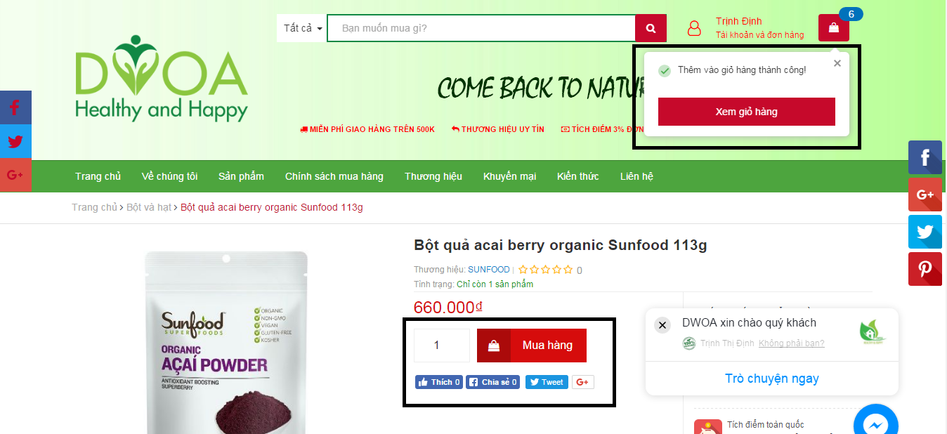Click the product quantity field
The image size is (947, 434).
click(442, 346)
